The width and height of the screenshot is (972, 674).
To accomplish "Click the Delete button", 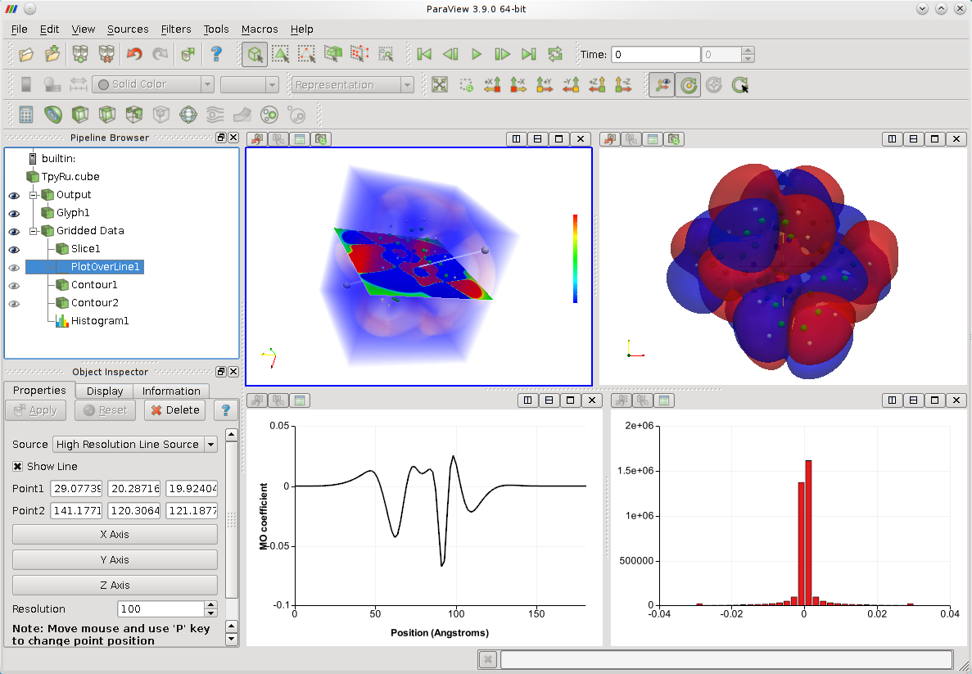I will (174, 410).
